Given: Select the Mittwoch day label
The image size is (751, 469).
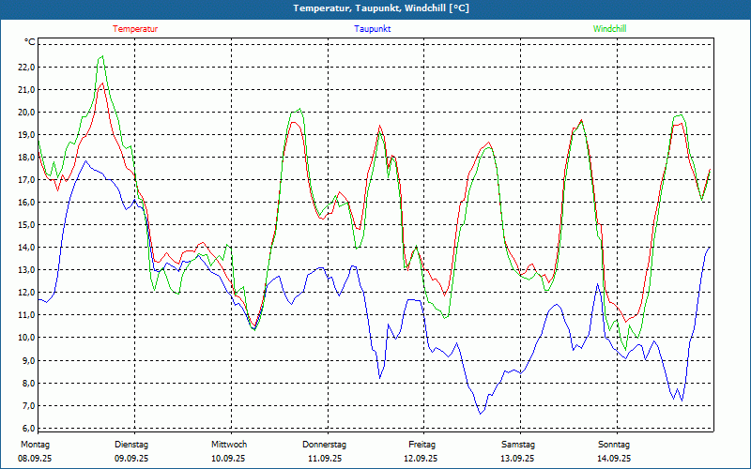Looking at the screenshot, I should [229, 445].
